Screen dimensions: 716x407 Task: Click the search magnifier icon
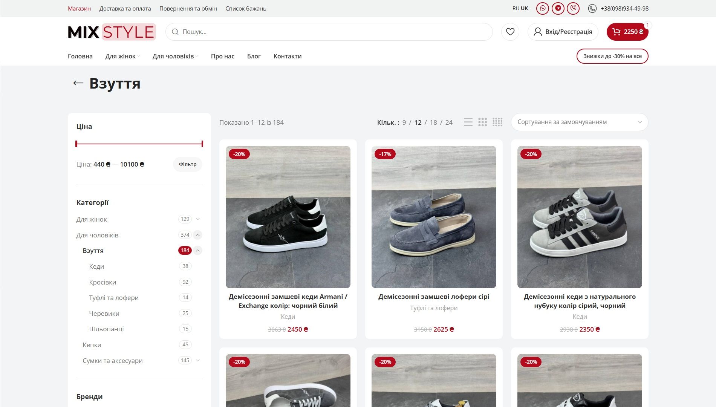pyautogui.click(x=175, y=32)
